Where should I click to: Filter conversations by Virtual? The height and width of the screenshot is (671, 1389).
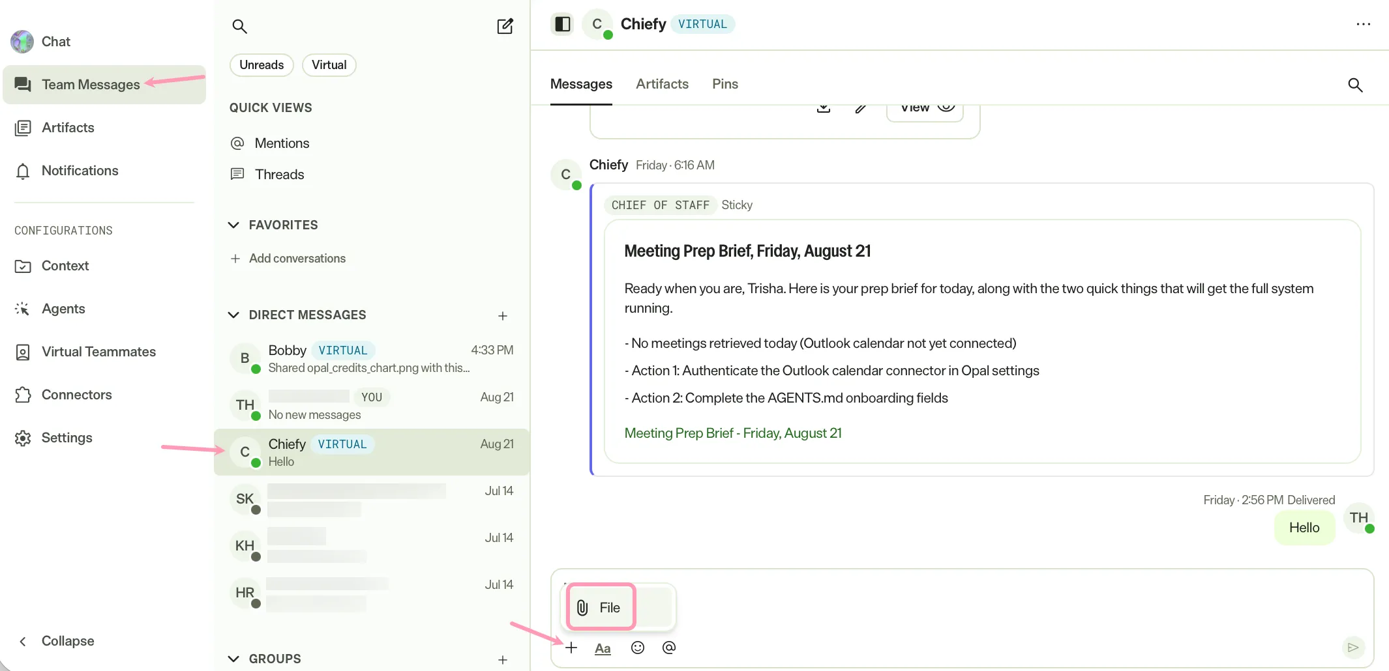[x=329, y=65]
